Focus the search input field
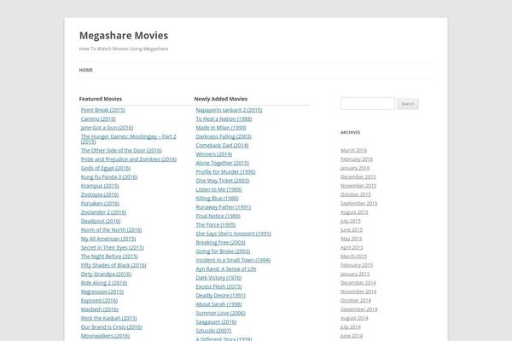The image size is (512, 341). [368, 103]
